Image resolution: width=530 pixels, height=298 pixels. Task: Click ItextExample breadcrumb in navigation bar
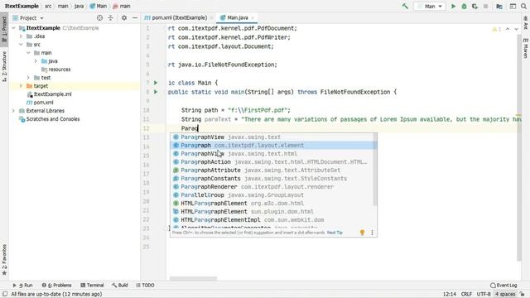[x=22, y=6]
